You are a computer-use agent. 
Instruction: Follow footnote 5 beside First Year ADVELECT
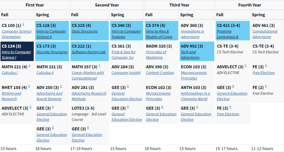(31, 107)
